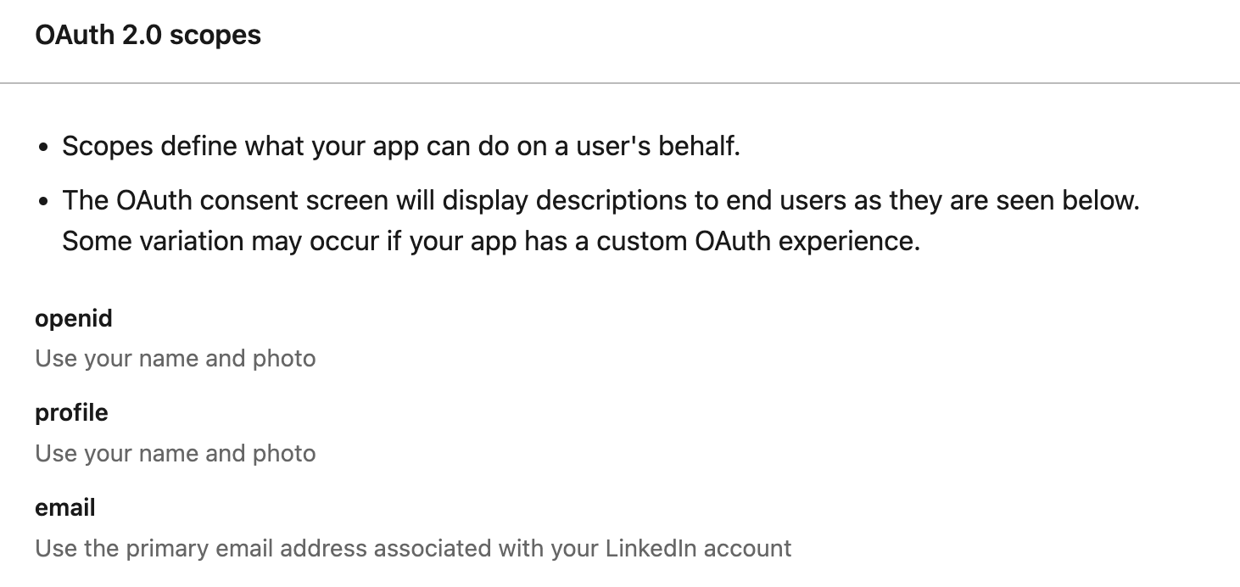The width and height of the screenshot is (1240, 587).
Task: Click the description under the openid scope
Action: [x=176, y=359]
